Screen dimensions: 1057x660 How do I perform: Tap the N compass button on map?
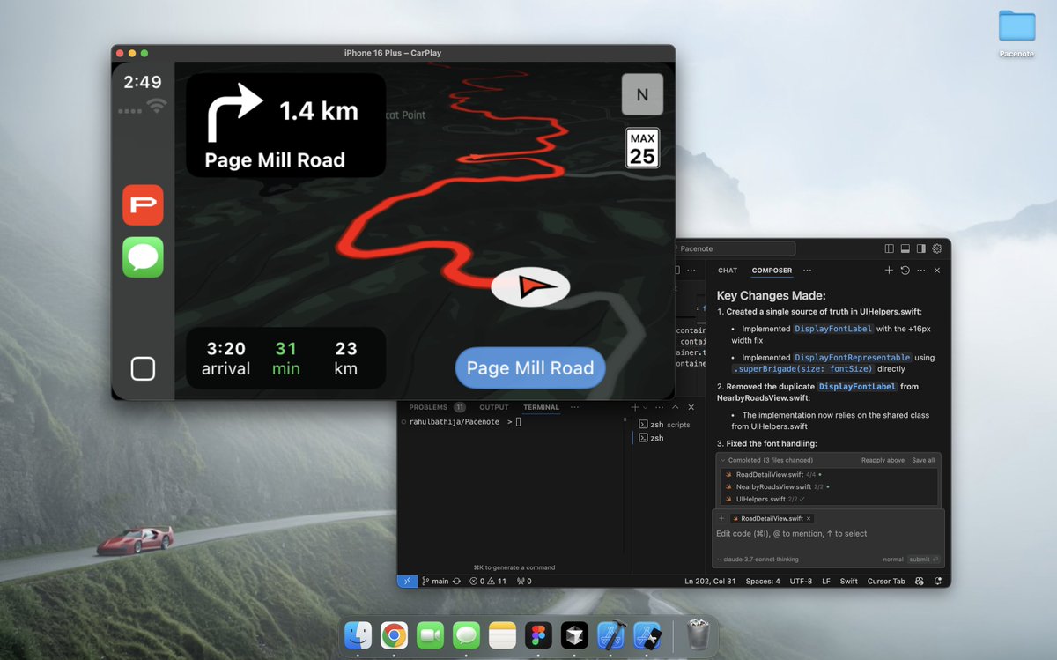642,94
